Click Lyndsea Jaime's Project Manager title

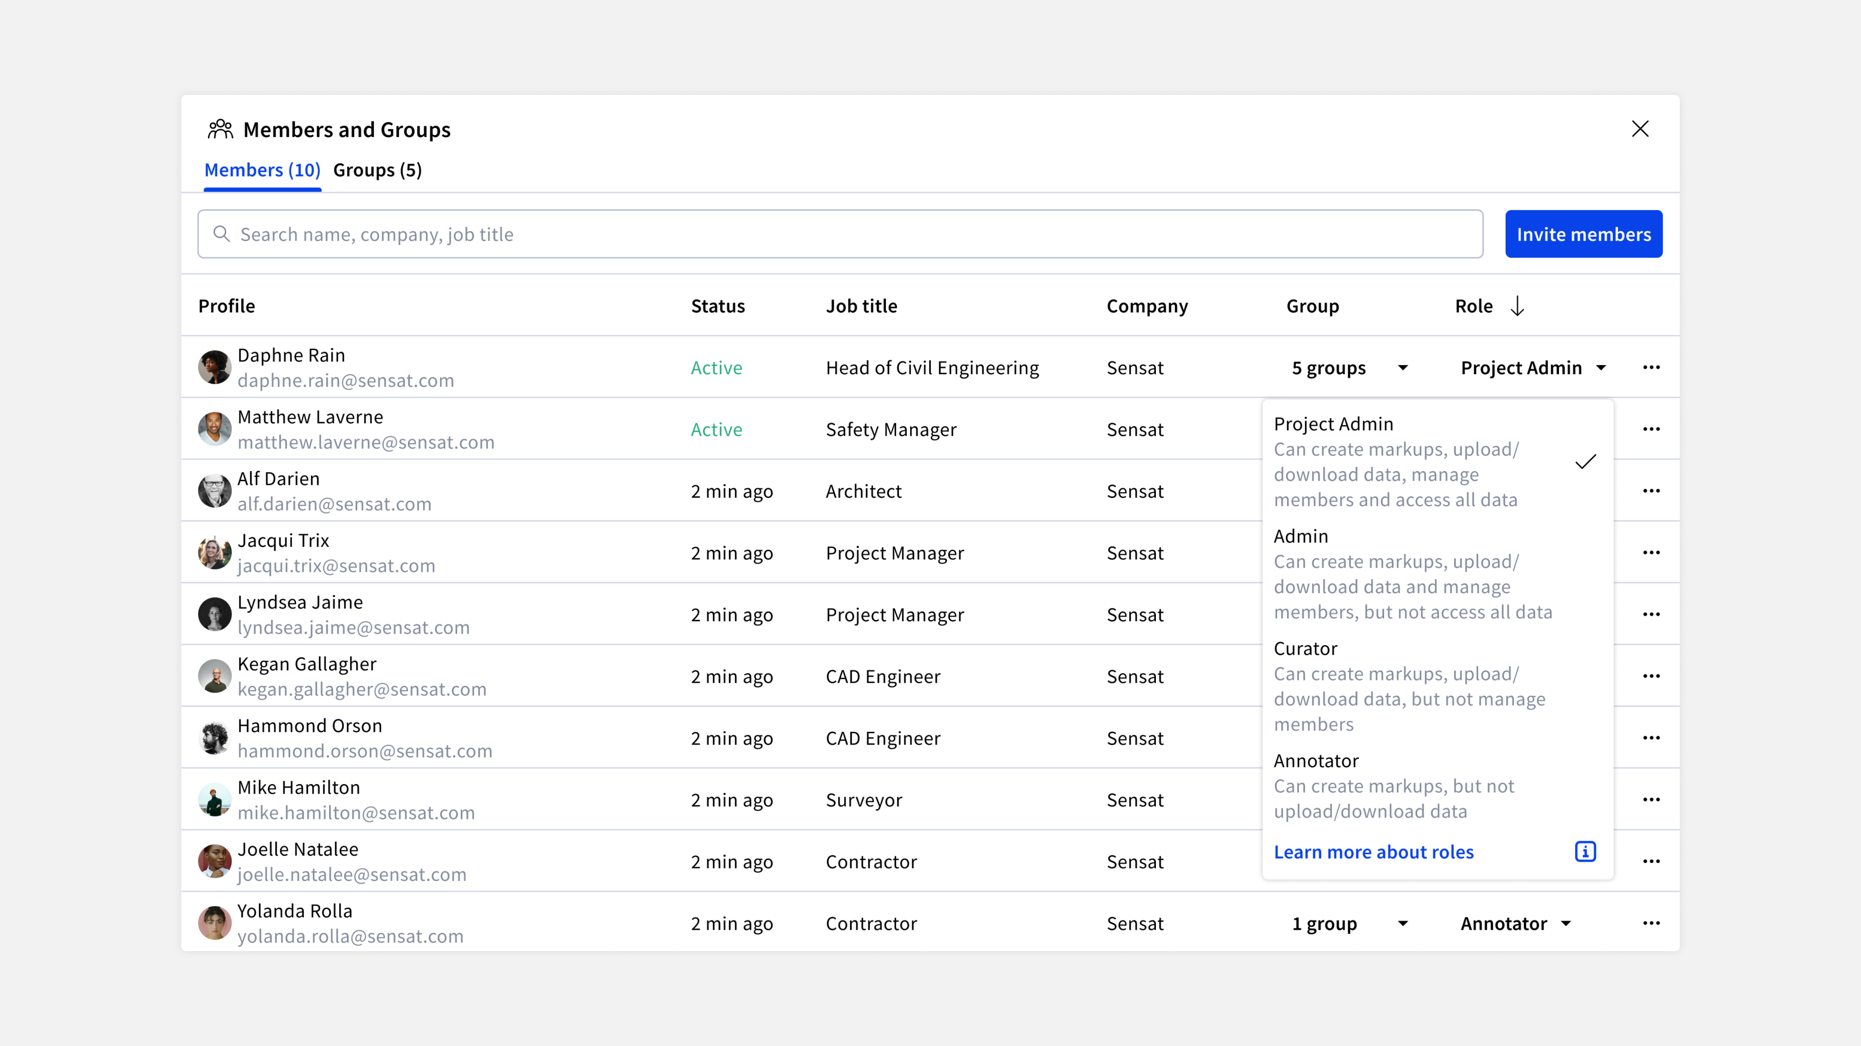[x=894, y=615]
